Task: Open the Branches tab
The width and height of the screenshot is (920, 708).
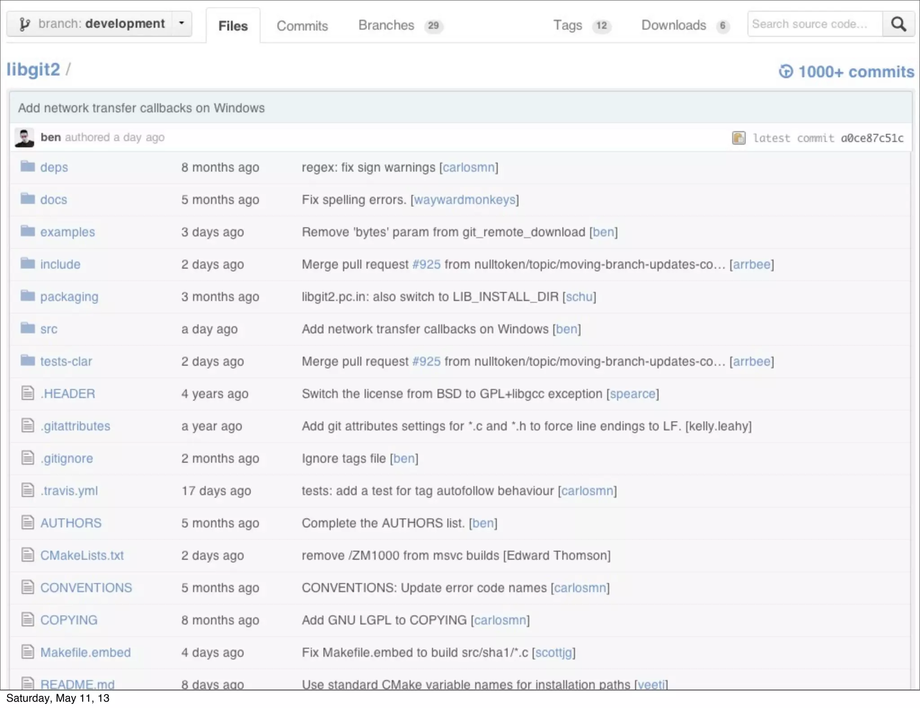Action: click(386, 26)
